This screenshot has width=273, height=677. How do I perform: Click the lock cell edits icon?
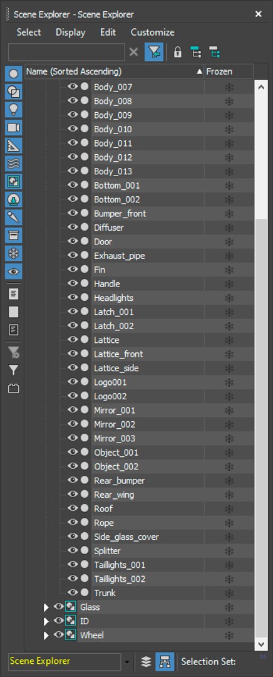[x=177, y=53]
